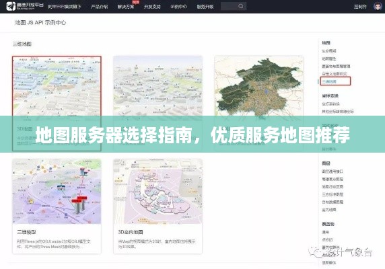The height and width of the screenshot is (269, 385).
Task: Select 自有数据图层 in the sidebar
Action: [332, 202]
